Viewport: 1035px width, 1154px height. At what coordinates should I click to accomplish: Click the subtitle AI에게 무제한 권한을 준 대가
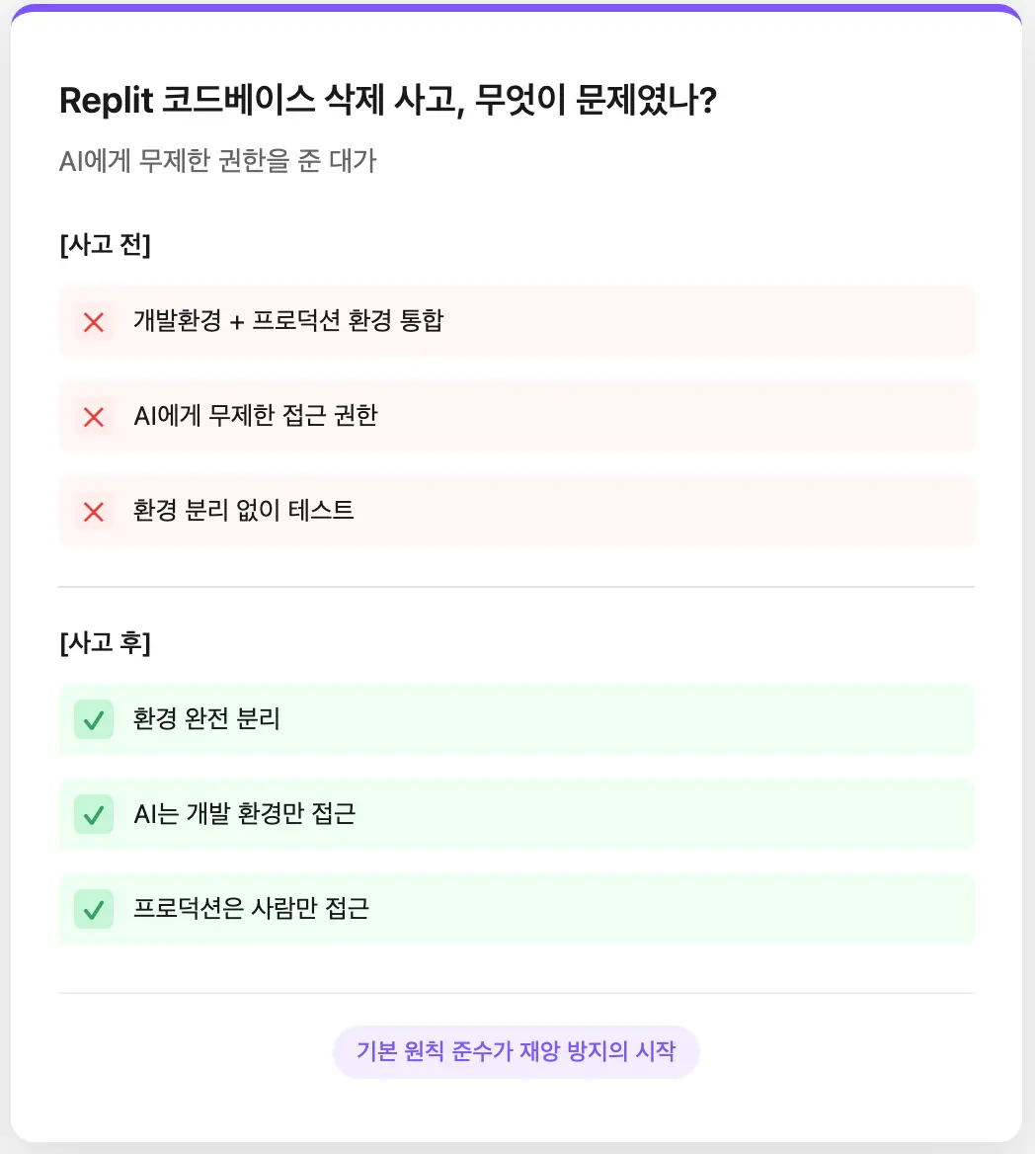click(218, 161)
